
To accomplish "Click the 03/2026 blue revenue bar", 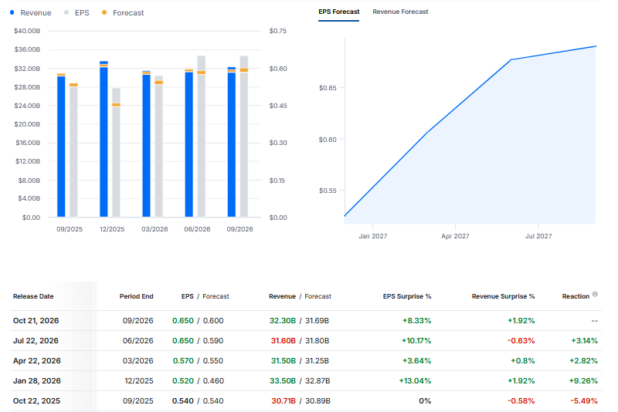I will point(146,144).
